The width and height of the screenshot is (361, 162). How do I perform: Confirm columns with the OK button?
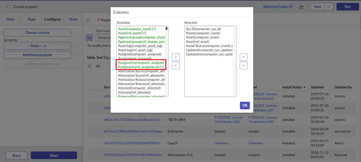(245, 106)
